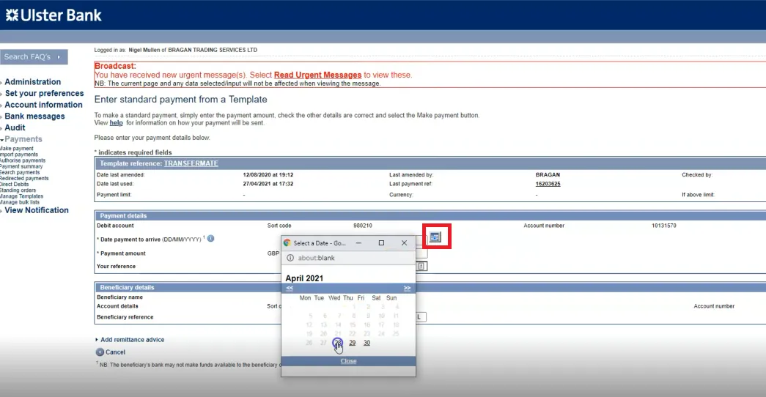Open last payment ref 16203625

[548, 184]
